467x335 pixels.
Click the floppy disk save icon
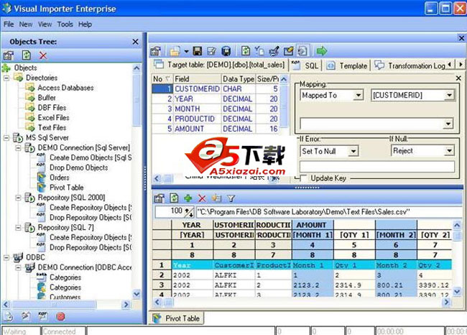point(197,51)
